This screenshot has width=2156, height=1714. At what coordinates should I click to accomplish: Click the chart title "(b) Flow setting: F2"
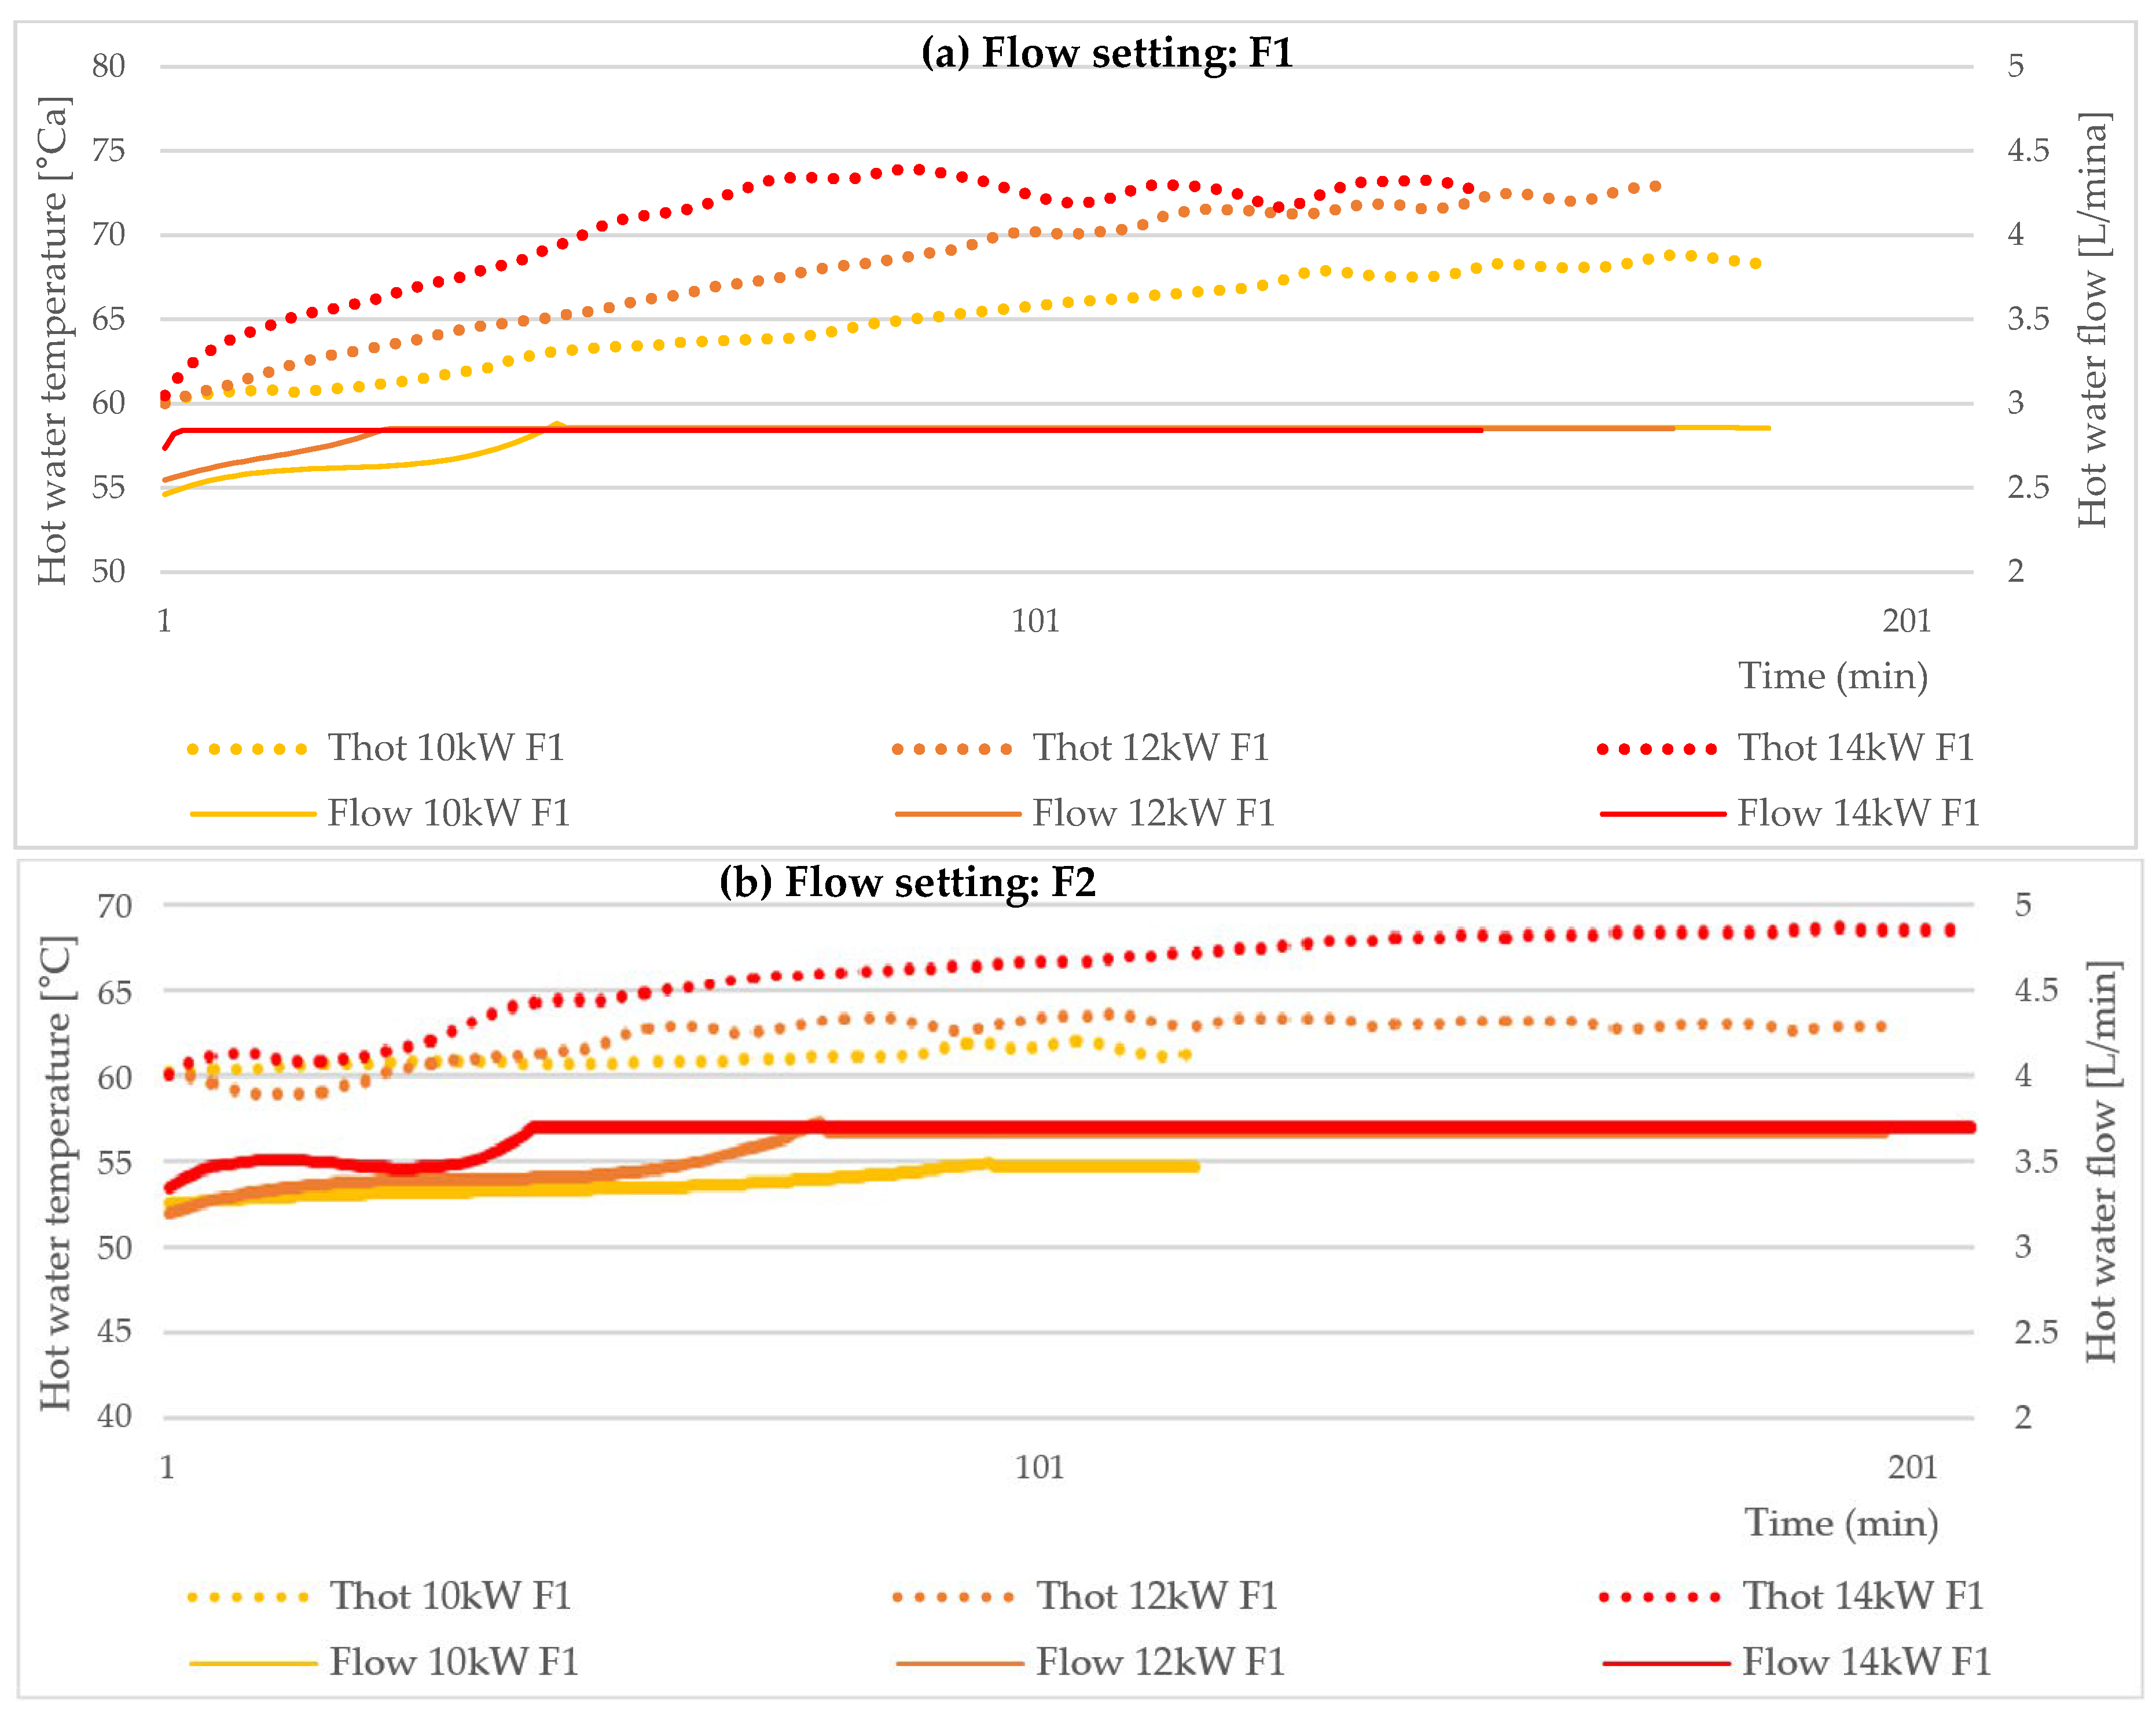coord(907,882)
